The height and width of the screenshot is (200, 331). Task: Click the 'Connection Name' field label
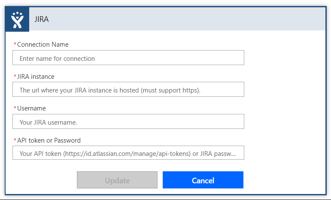pos(43,45)
